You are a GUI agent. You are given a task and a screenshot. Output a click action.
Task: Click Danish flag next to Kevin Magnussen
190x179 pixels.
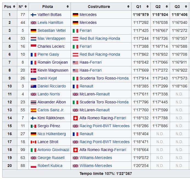tap(33, 70)
